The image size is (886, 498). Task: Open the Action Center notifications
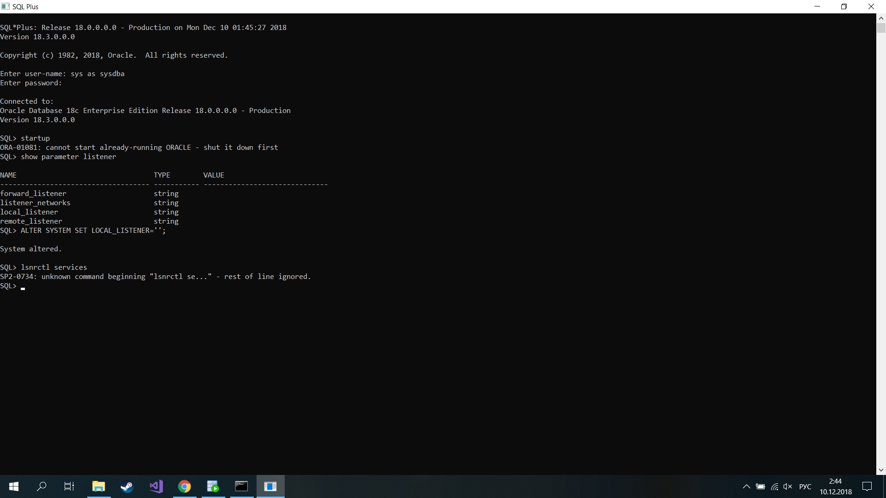tap(867, 486)
